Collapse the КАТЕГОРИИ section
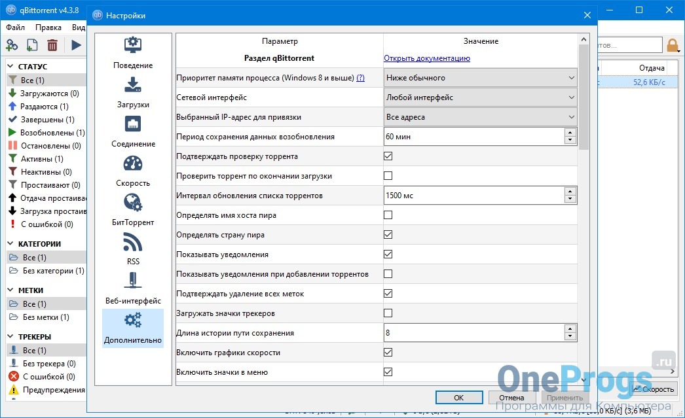The width and height of the screenshot is (685, 418). click(x=10, y=243)
